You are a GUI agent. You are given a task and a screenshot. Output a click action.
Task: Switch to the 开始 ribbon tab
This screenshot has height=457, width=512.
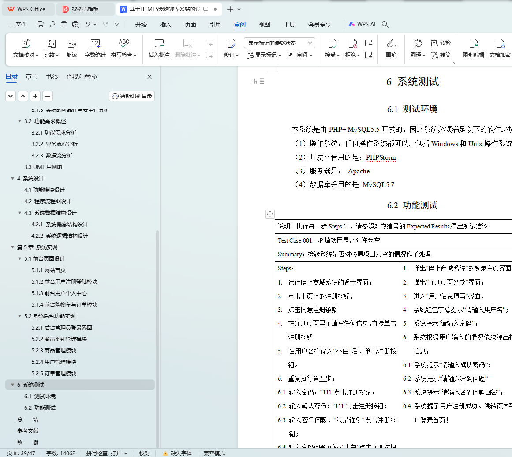(x=141, y=25)
